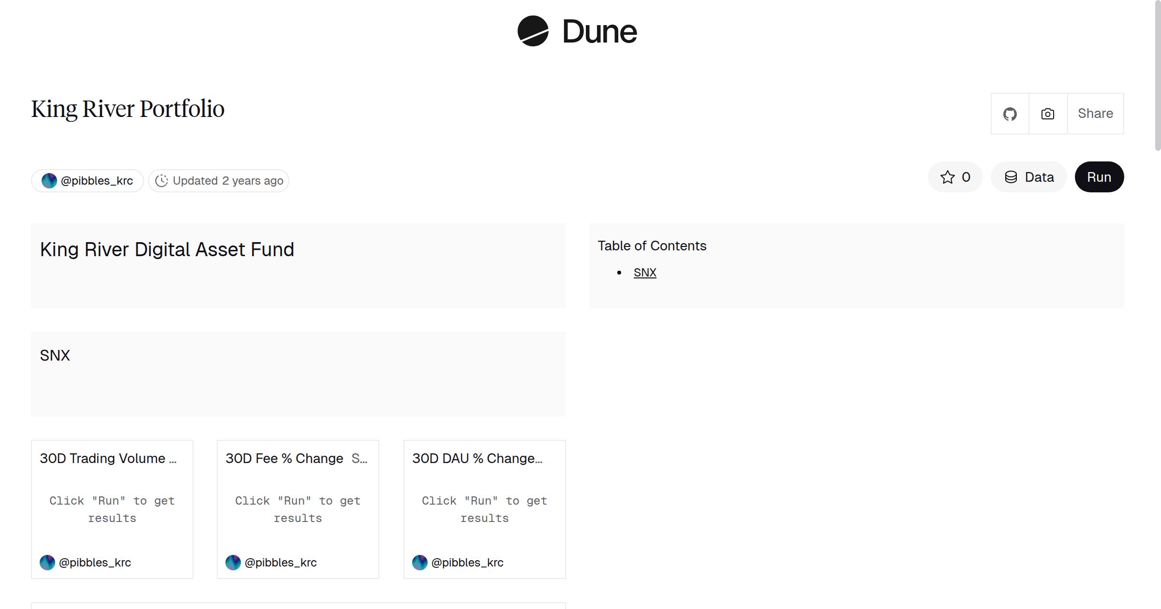The height and width of the screenshot is (609, 1161).
Task: Open the SNX table of contents link
Action: click(x=645, y=273)
